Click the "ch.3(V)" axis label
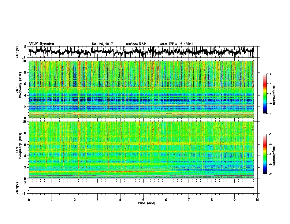Viewport: 290px width, 224px height. [x=17, y=188]
